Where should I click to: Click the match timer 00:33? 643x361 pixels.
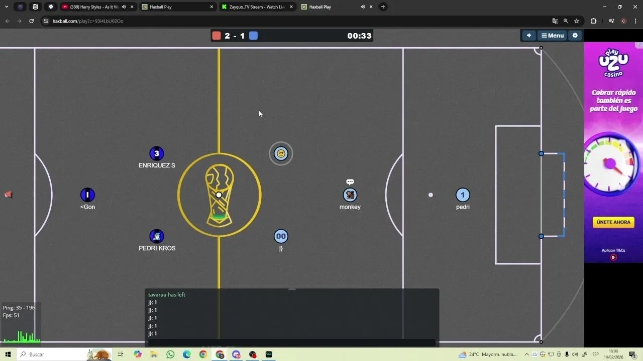[359, 36]
